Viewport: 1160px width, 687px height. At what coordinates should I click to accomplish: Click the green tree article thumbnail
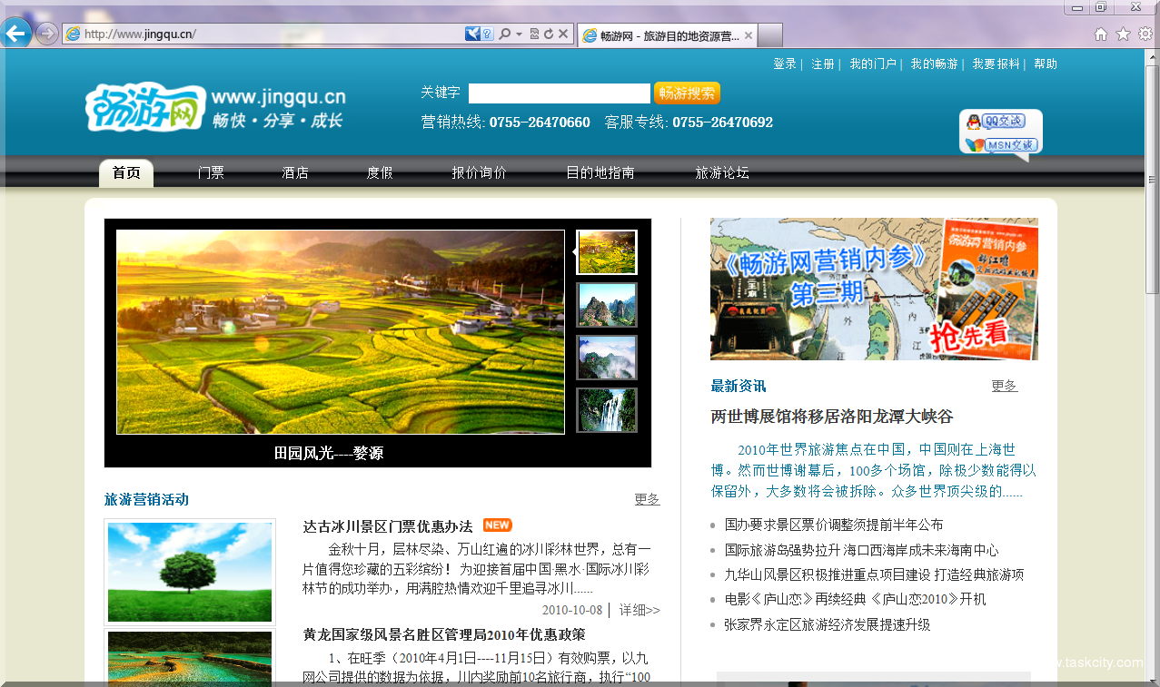(190, 572)
